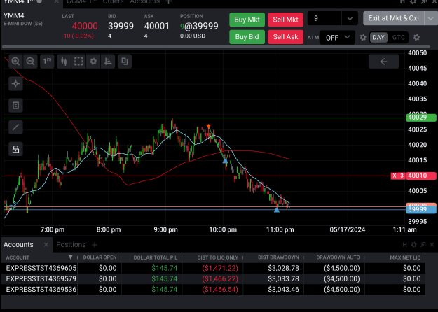Zoom out of the chart
Screen dimensions: 438x312
pos(30,62)
